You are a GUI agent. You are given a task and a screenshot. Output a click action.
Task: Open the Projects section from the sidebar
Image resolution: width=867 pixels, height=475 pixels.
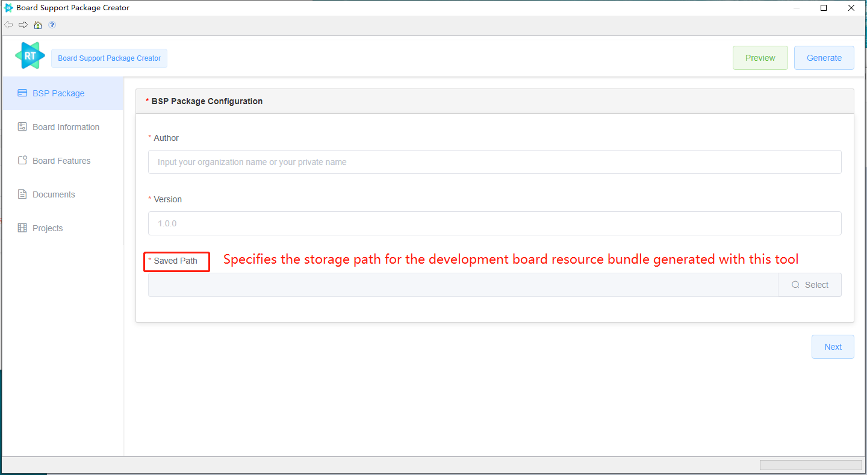[48, 228]
